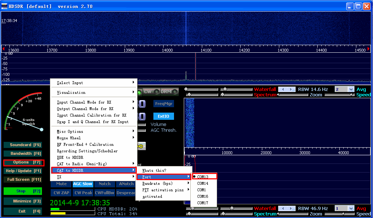Choose COM16 as CAT port
Image resolution: width=373 pixels, height=218 pixels.
[204, 196]
